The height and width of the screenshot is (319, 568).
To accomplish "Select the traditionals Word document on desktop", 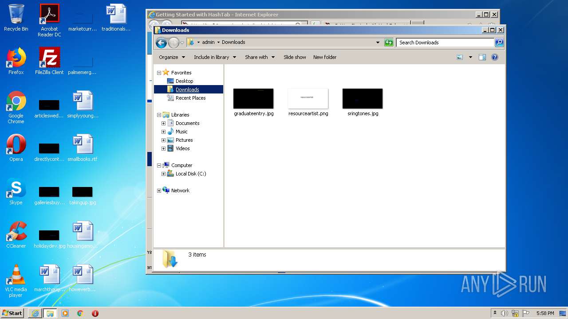I will [x=116, y=18].
